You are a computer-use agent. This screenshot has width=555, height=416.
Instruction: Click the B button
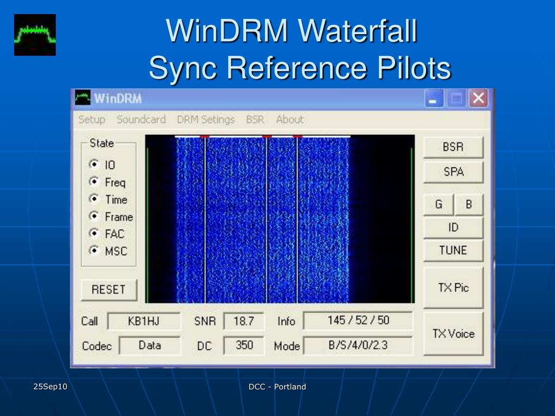(x=469, y=204)
